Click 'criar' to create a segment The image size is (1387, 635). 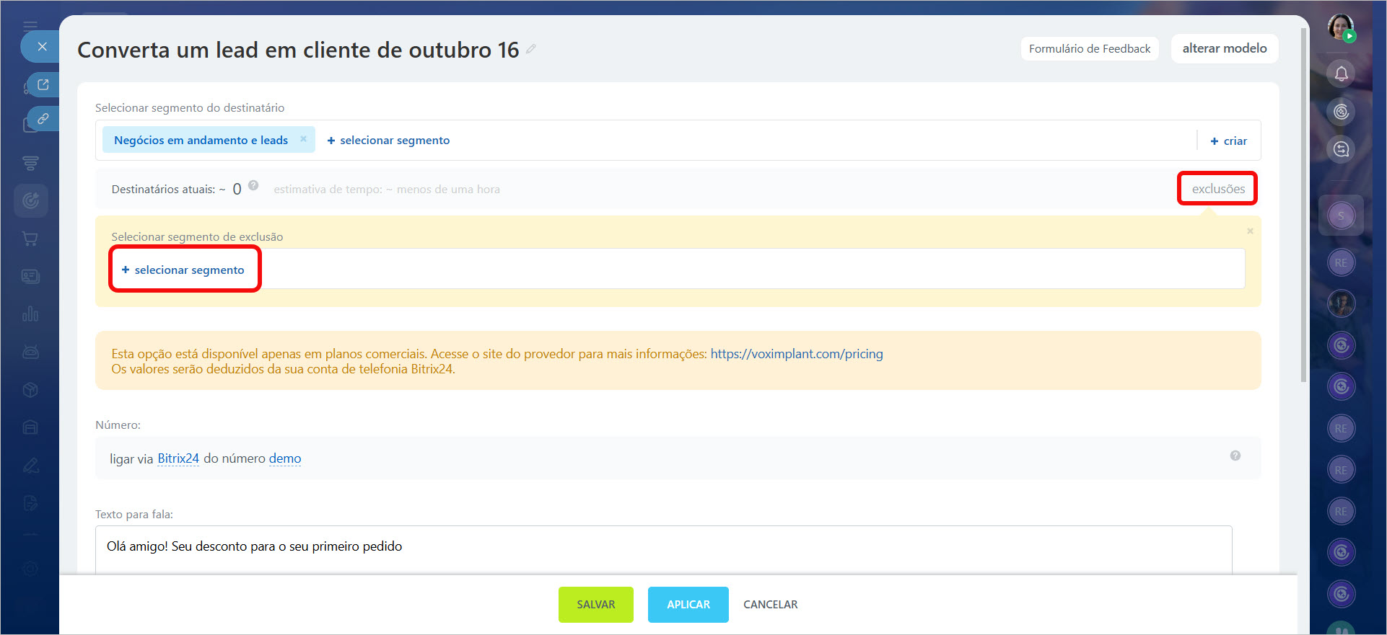(x=1228, y=141)
